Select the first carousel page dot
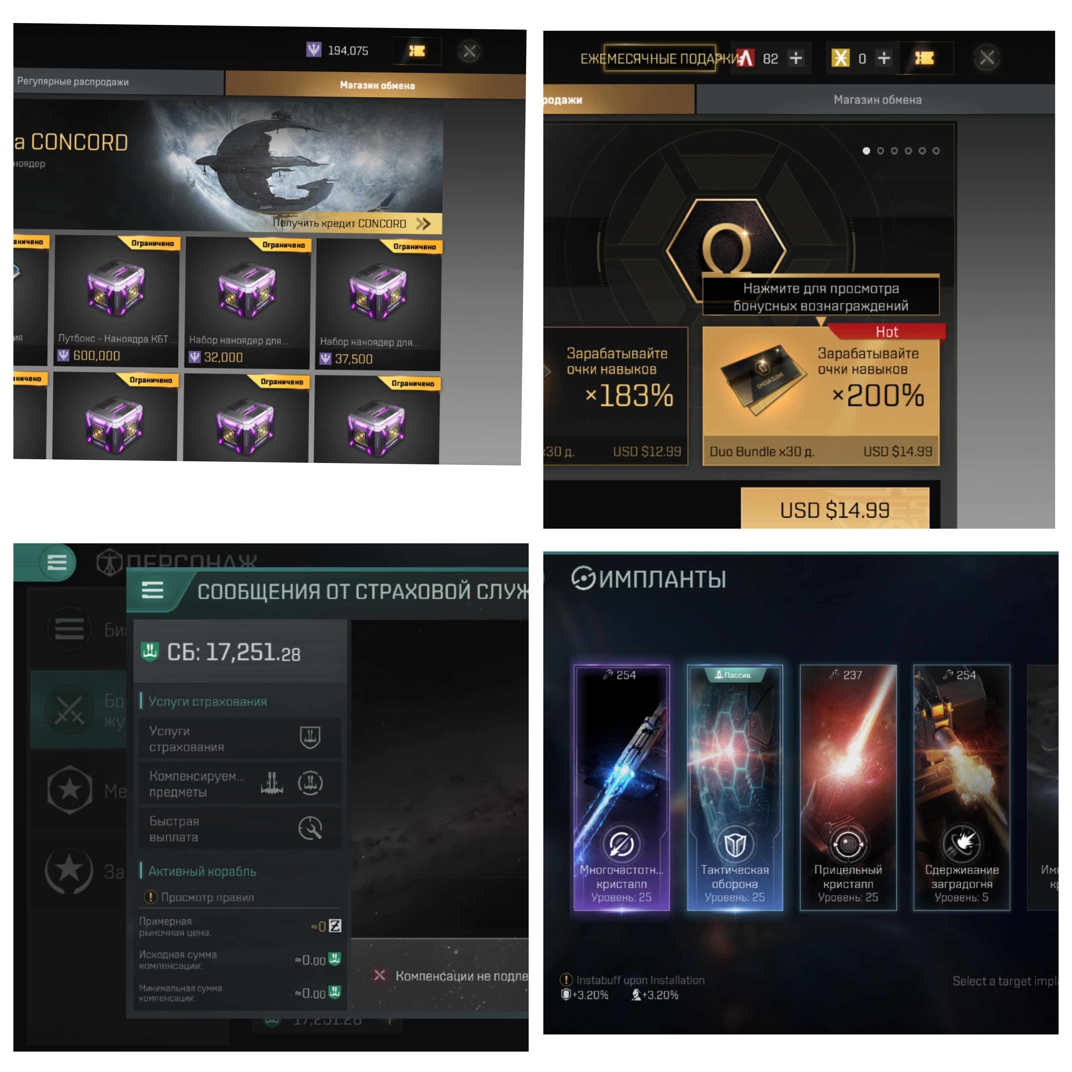The height and width of the screenshot is (1072, 1072). (x=866, y=151)
